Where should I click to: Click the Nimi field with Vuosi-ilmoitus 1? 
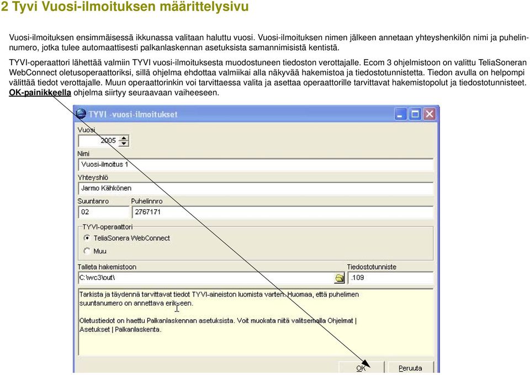[256, 165]
